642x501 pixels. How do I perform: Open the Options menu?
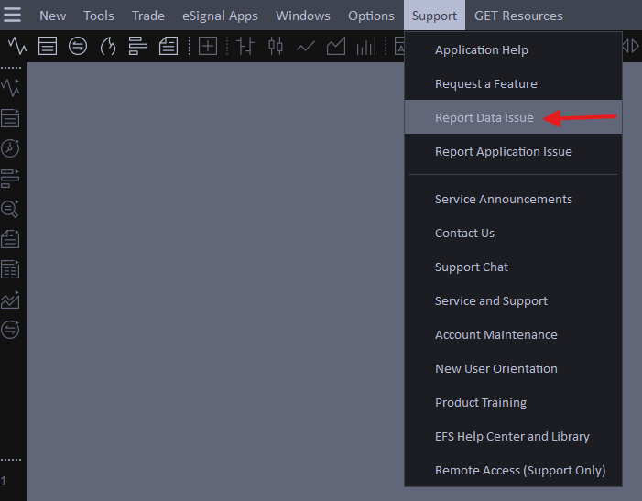[x=371, y=16]
